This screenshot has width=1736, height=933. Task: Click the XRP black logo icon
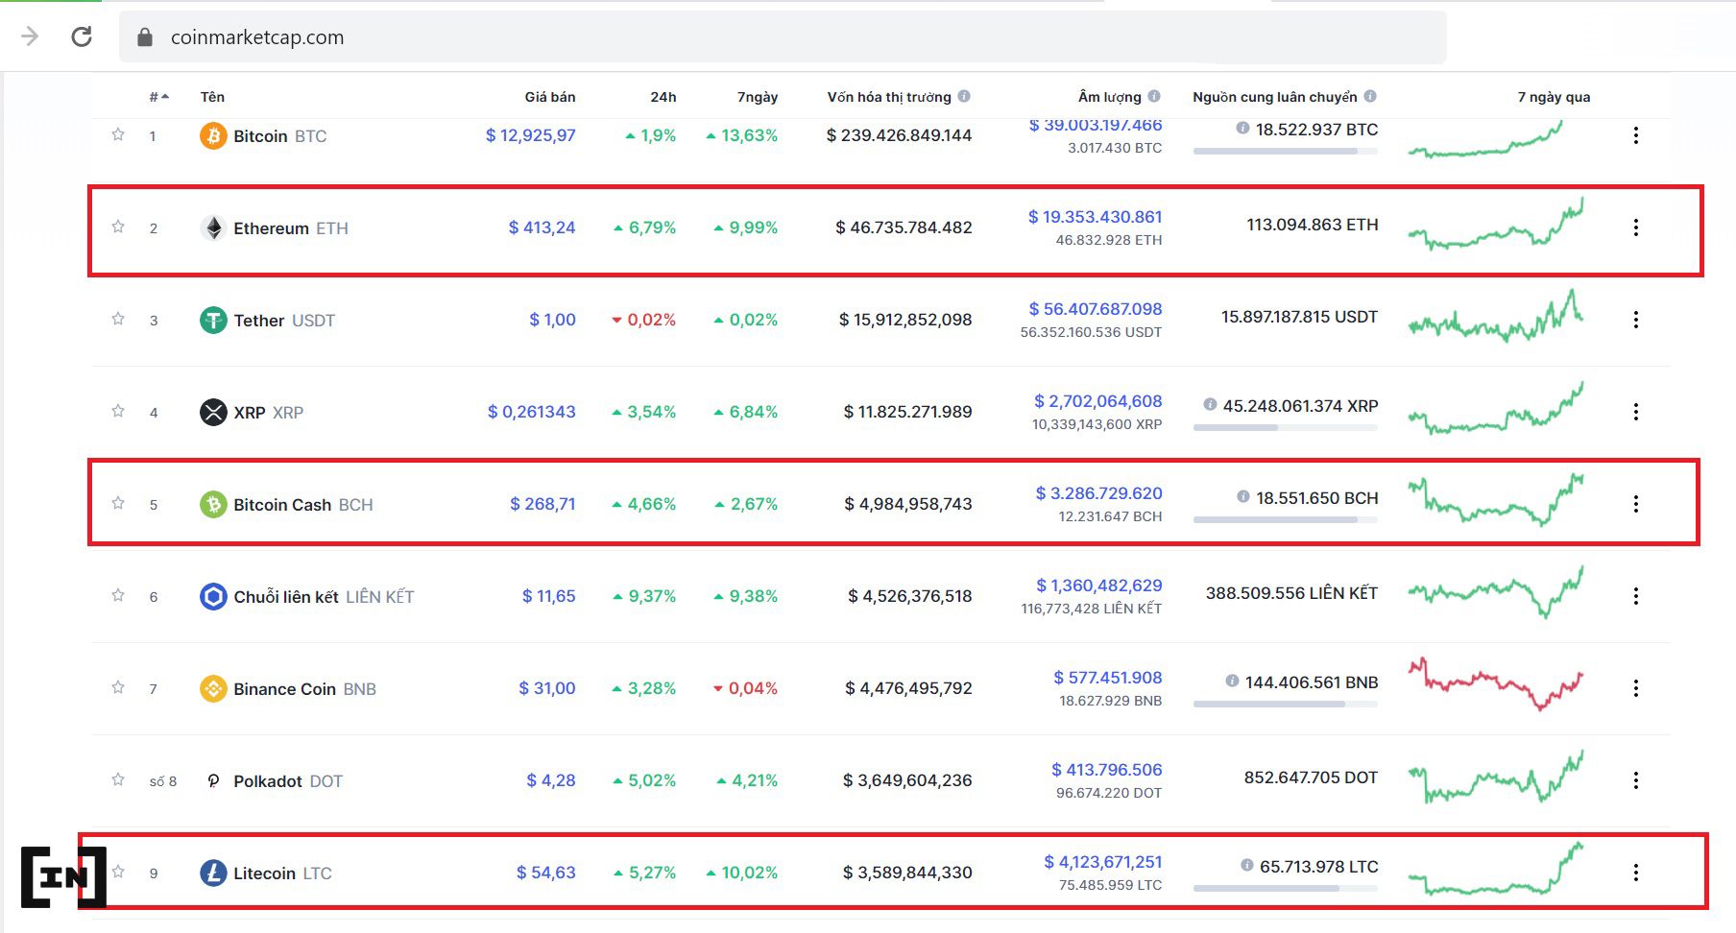(x=212, y=412)
